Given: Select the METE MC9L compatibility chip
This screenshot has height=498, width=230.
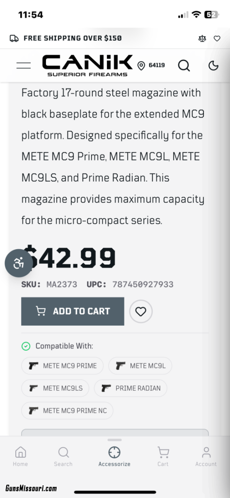Looking at the screenshot, I should pyautogui.click(x=140, y=366).
